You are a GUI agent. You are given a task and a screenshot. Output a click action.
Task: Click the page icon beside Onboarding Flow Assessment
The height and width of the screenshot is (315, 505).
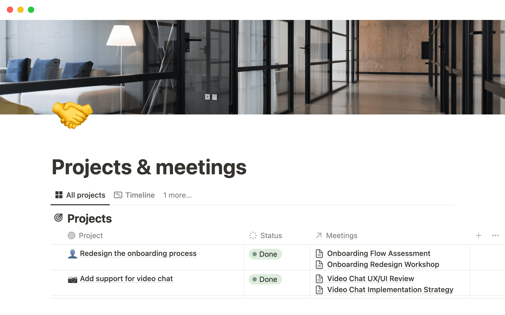319,253
